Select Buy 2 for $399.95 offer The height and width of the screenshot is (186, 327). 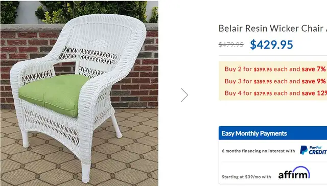pyautogui.click(x=275, y=69)
